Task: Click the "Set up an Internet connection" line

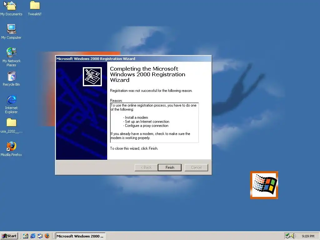Action: [146, 122]
